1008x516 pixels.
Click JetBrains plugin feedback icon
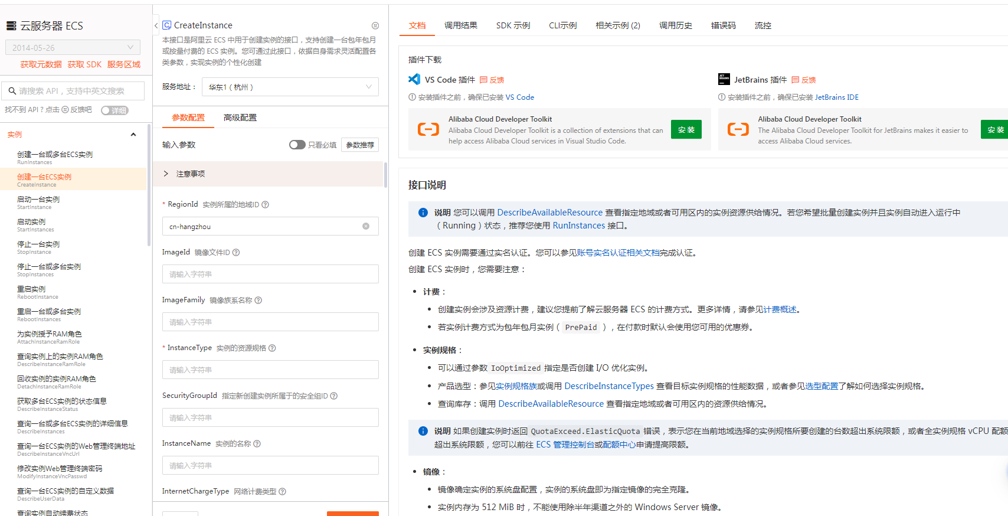click(796, 80)
